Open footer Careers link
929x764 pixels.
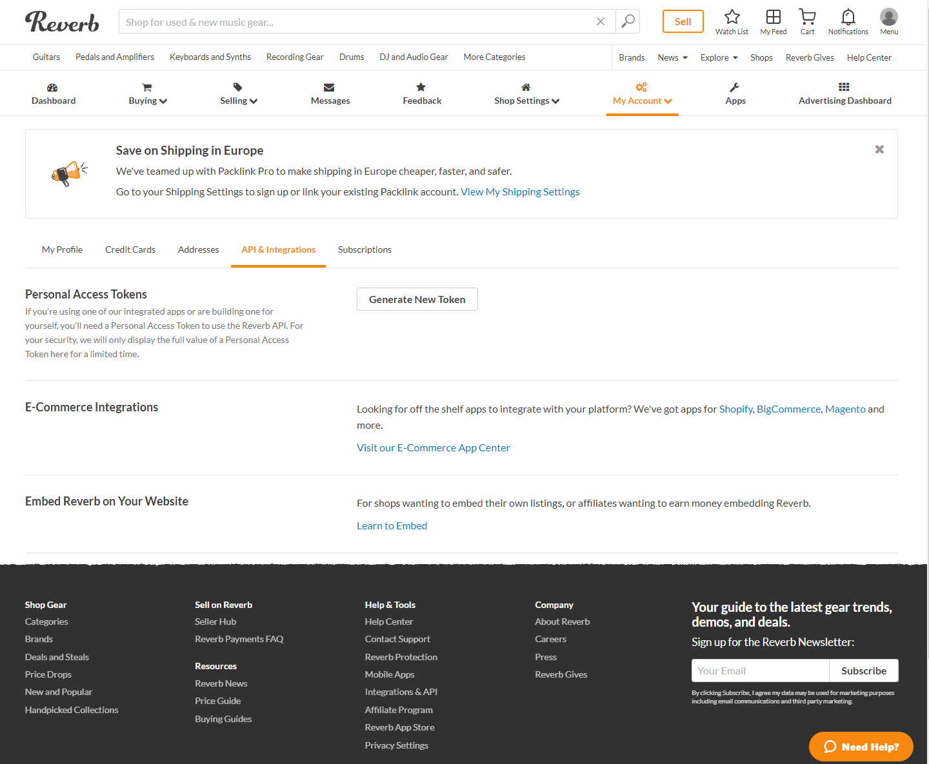(x=550, y=639)
